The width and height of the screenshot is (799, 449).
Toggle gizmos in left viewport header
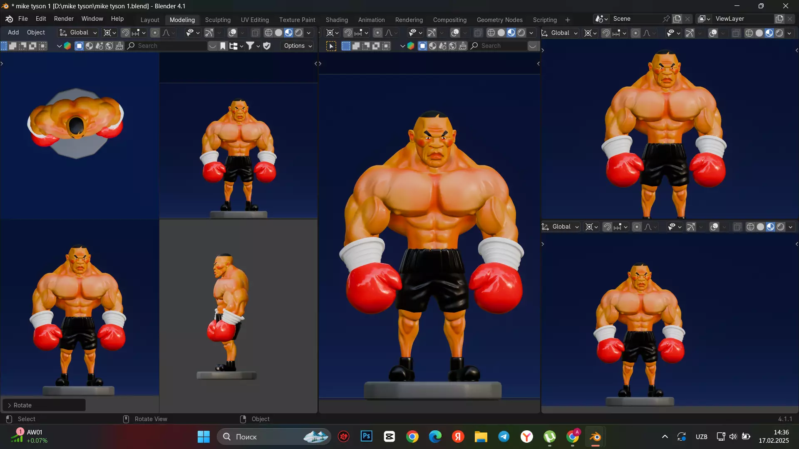(x=209, y=33)
